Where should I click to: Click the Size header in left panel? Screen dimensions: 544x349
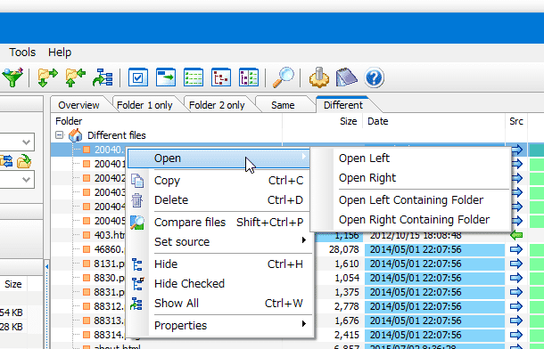click(x=13, y=284)
